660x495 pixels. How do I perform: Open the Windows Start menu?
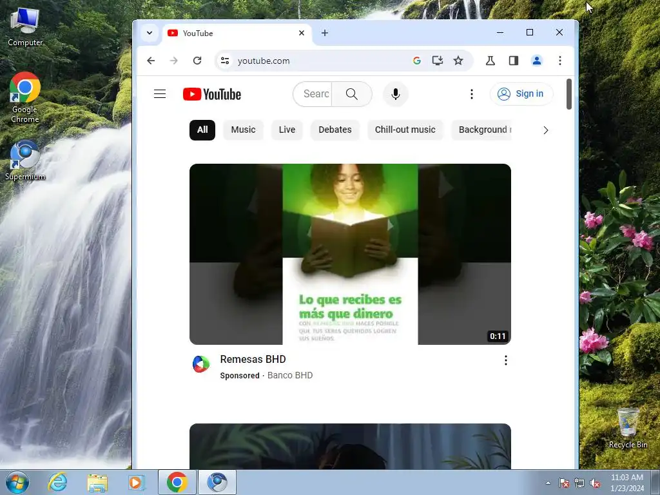point(17,482)
